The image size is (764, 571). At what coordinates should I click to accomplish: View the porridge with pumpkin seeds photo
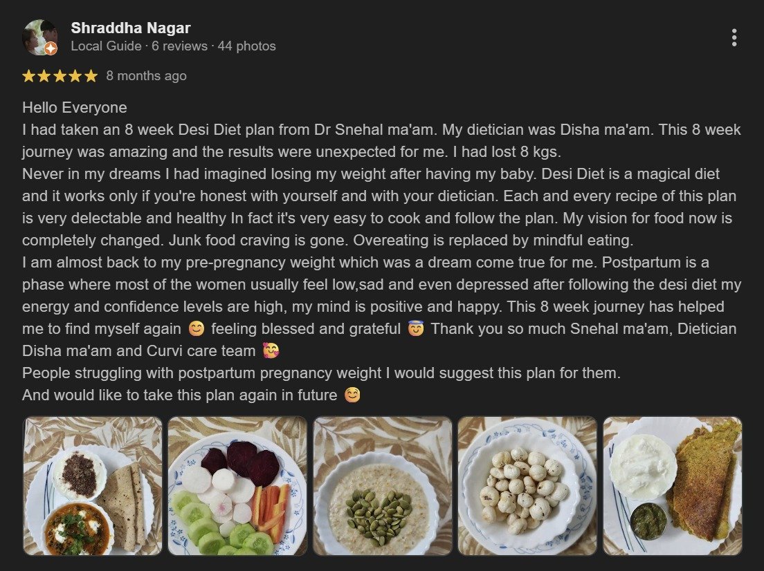pos(382,485)
